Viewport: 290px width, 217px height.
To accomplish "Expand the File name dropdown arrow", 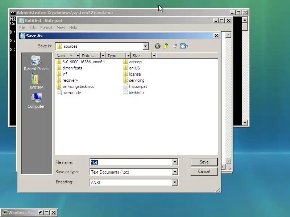I will tap(175, 162).
